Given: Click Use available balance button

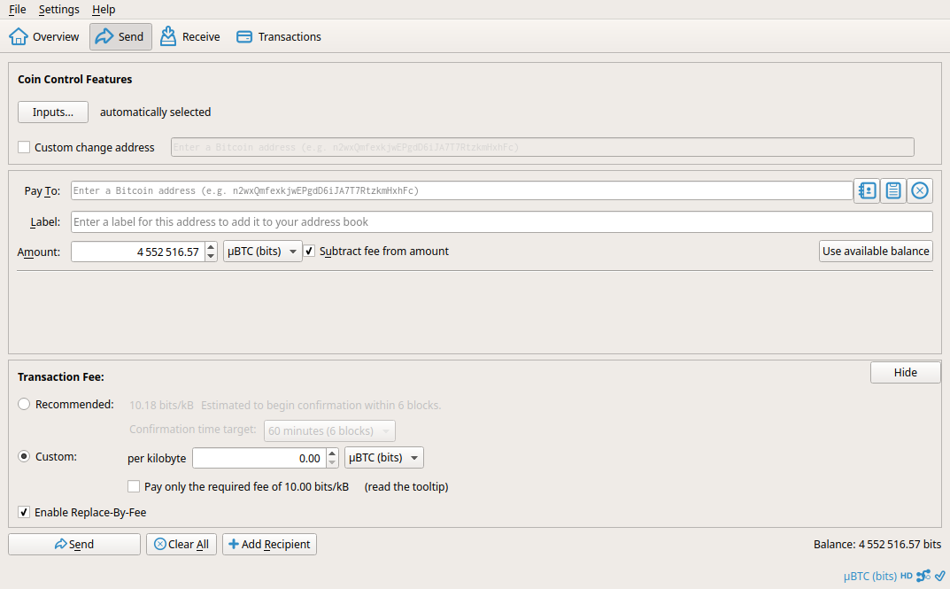Looking at the screenshot, I should (x=876, y=251).
